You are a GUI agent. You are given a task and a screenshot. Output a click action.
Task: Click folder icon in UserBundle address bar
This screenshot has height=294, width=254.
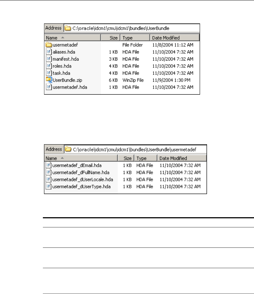pos(68,28)
